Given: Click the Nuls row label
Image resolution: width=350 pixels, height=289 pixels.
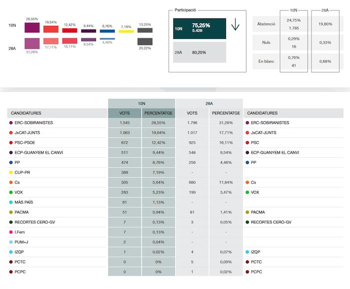Looking at the screenshot, I should click(266, 42).
